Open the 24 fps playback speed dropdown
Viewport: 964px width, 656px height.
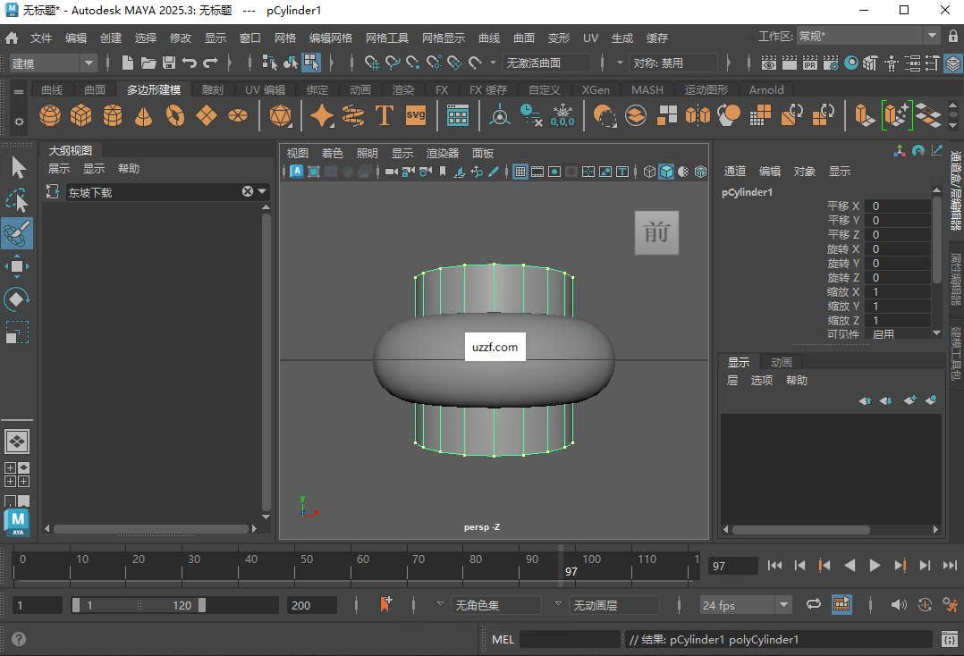pos(745,604)
